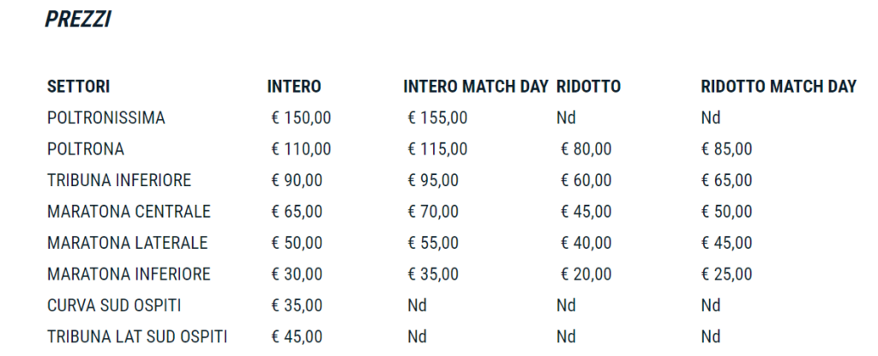
Task: Select the MARATONA LATERALE sector label
Action: click(127, 243)
